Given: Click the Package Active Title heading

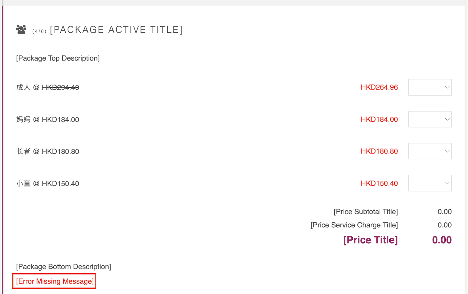Looking at the screenshot, I should pyautogui.click(x=116, y=30).
